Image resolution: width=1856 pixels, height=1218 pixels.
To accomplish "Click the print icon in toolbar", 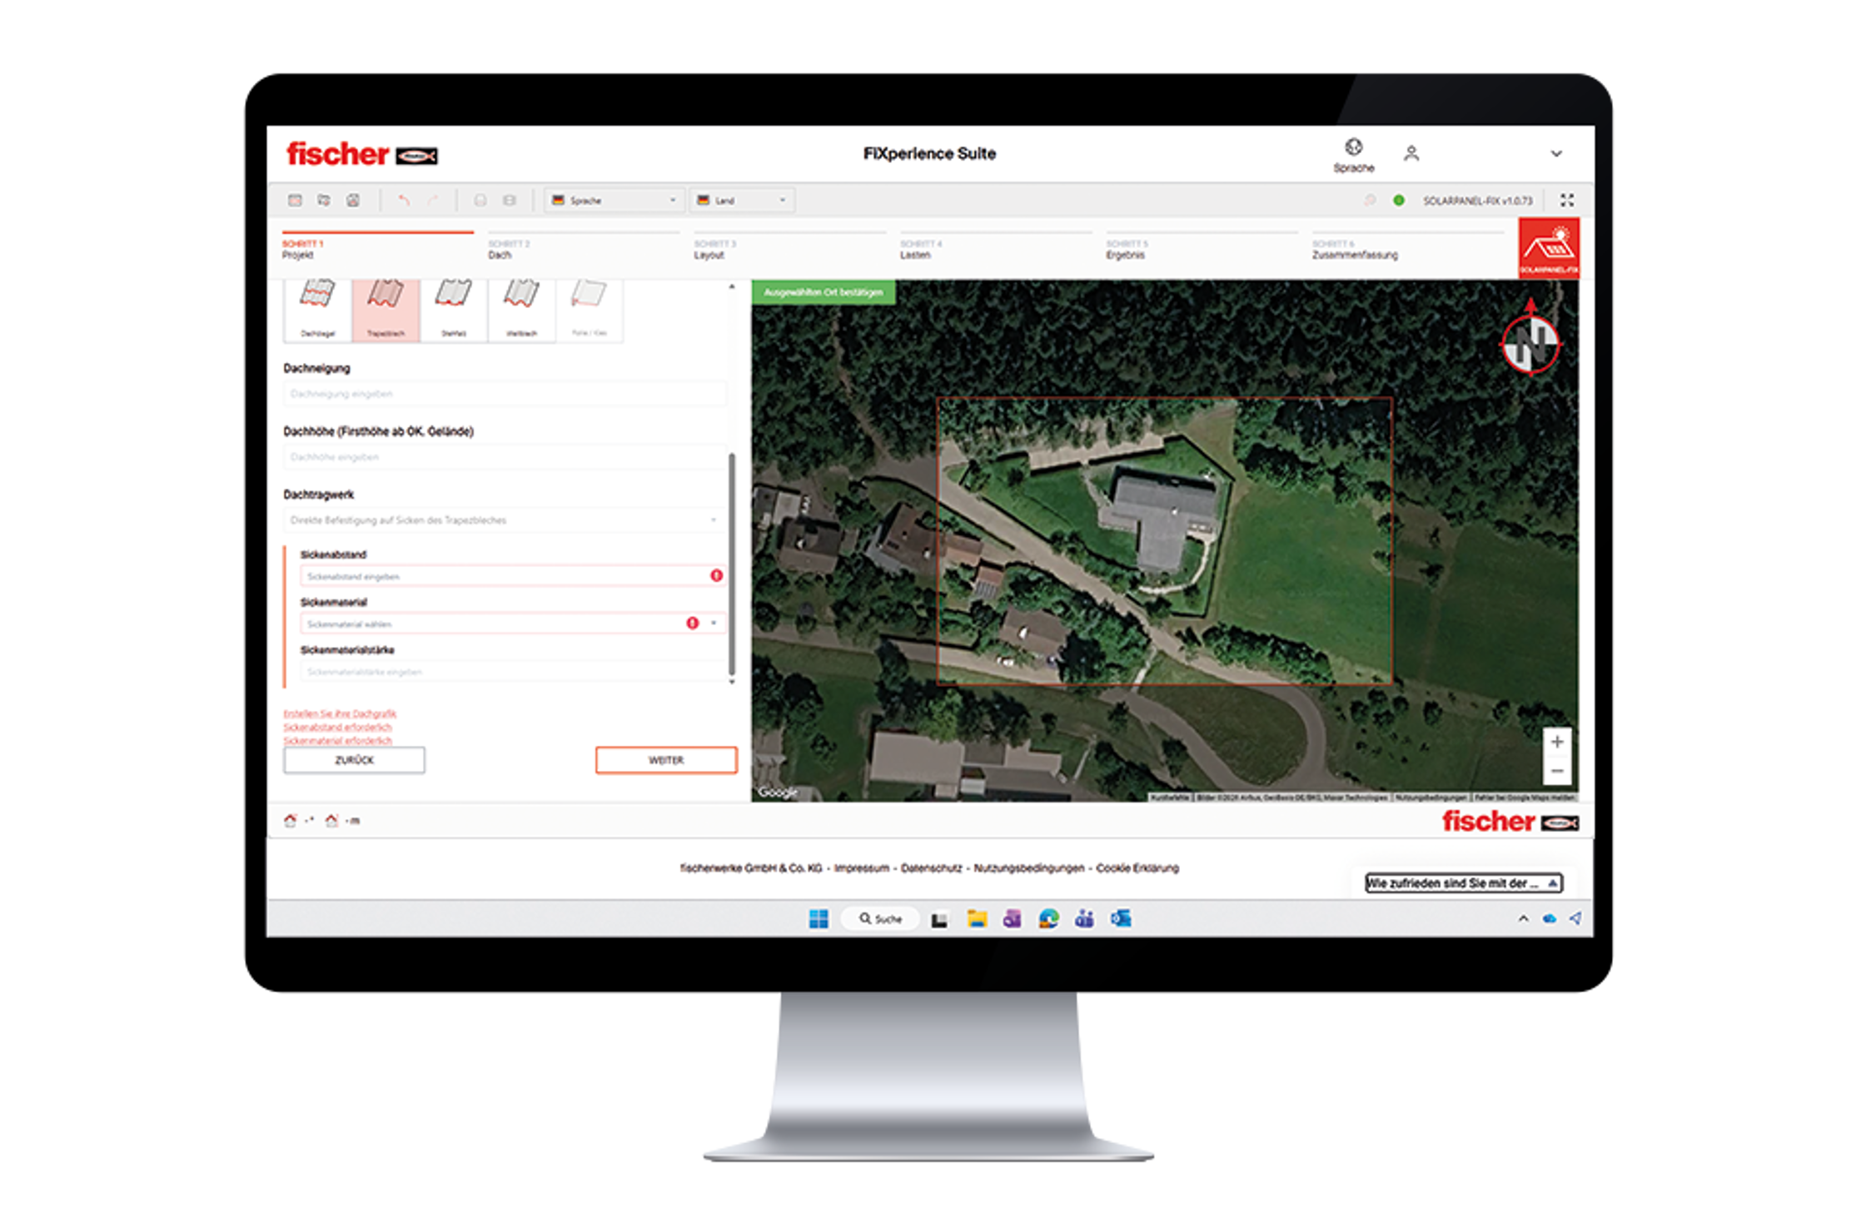I will 480,201.
